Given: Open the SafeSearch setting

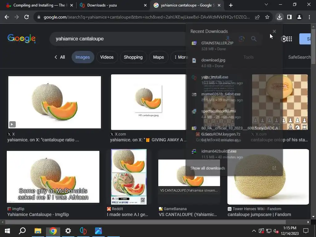Looking at the screenshot, I should [x=299, y=57].
